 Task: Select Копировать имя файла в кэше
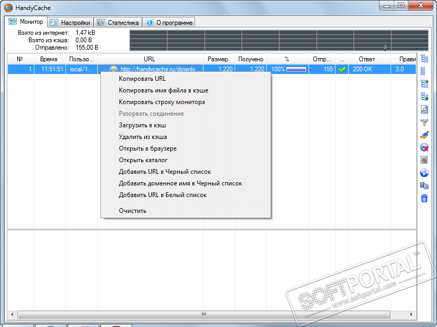tap(185, 90)
